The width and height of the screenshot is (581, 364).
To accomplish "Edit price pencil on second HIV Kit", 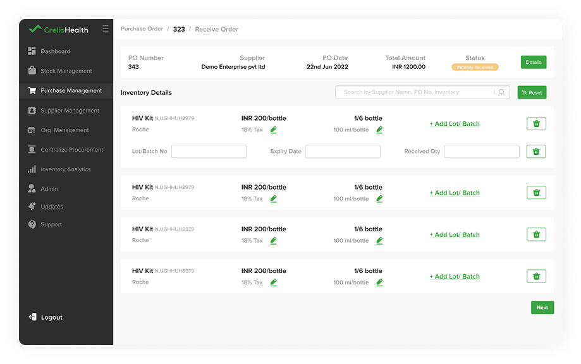I will pos(274,198).
